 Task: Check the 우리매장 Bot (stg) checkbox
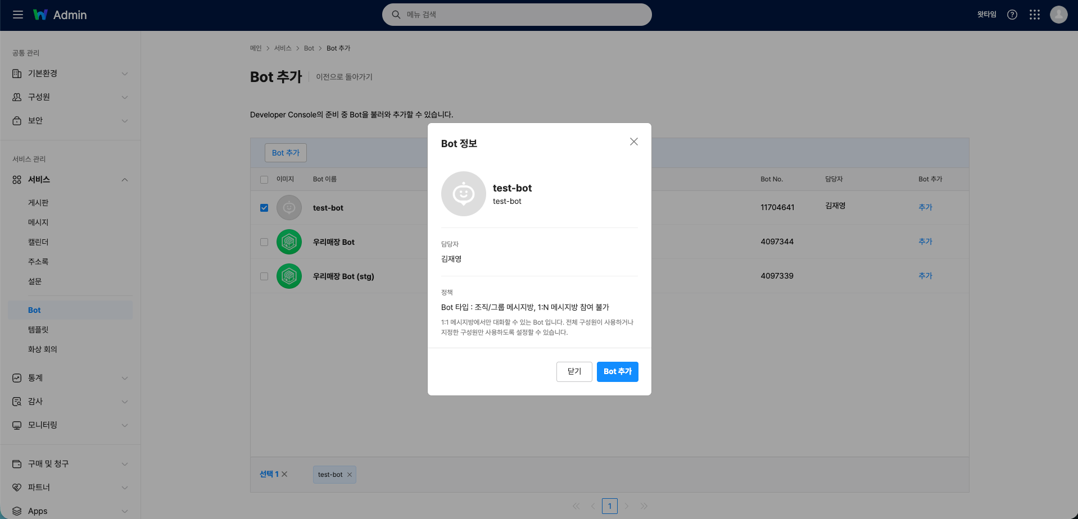[x=264, y=276]
